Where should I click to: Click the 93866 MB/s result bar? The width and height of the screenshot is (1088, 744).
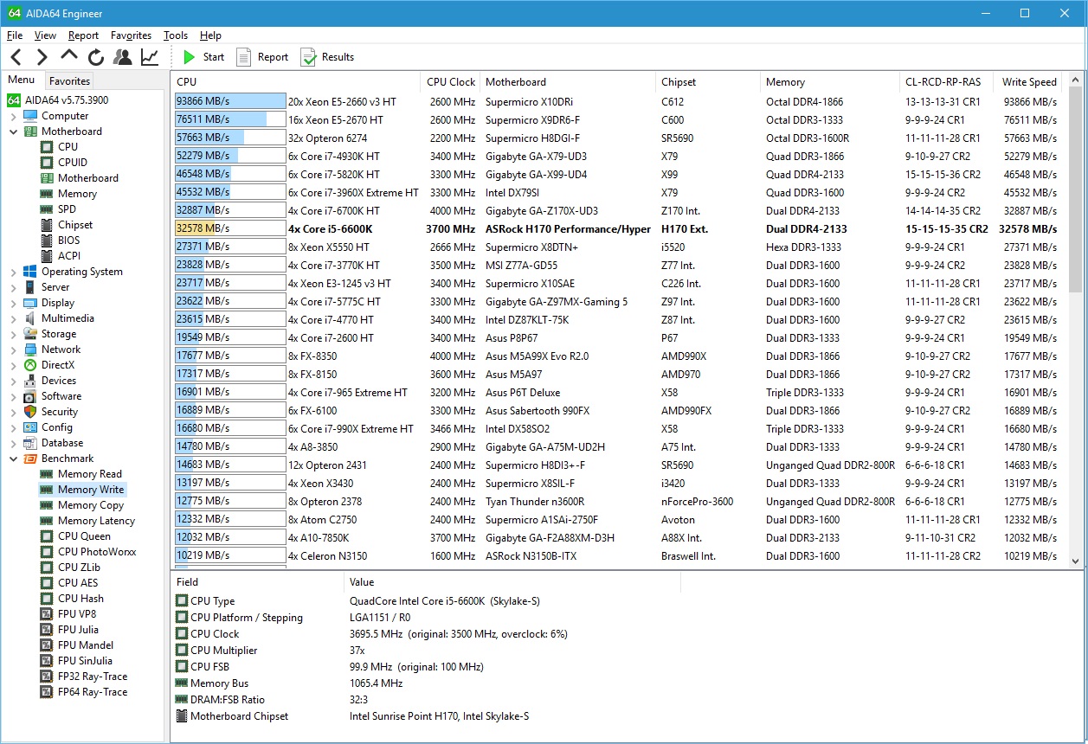[230, 101]
